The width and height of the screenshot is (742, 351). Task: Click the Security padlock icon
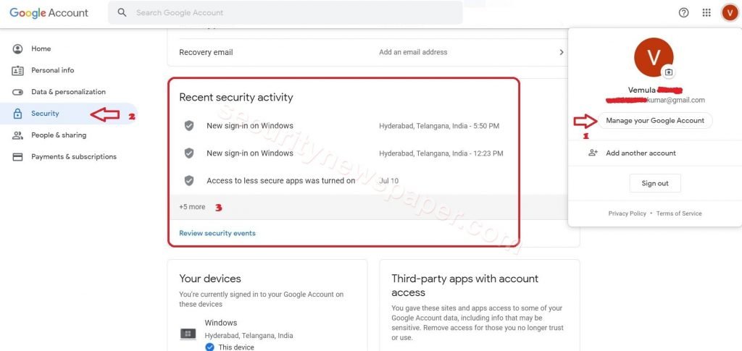click(17, 114)
